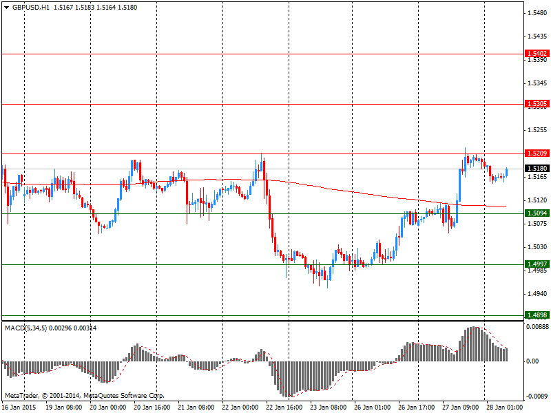This screenshot has width=551, height=413.
Task: Click the 0.00888 MACD scale value
Action: click(x=537, y=327)
